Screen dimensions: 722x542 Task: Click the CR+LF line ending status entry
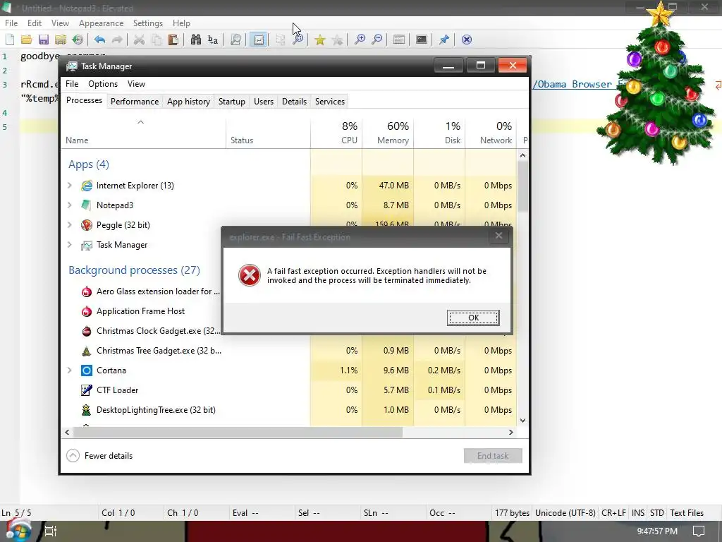[x=614, y=513]
